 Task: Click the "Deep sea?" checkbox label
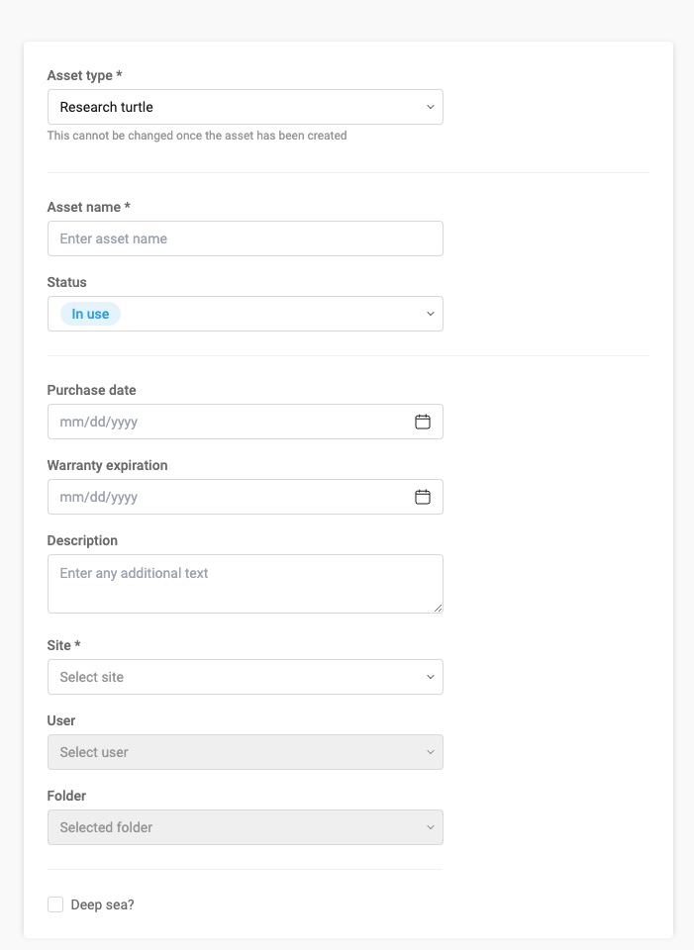[x=102, y=904]
